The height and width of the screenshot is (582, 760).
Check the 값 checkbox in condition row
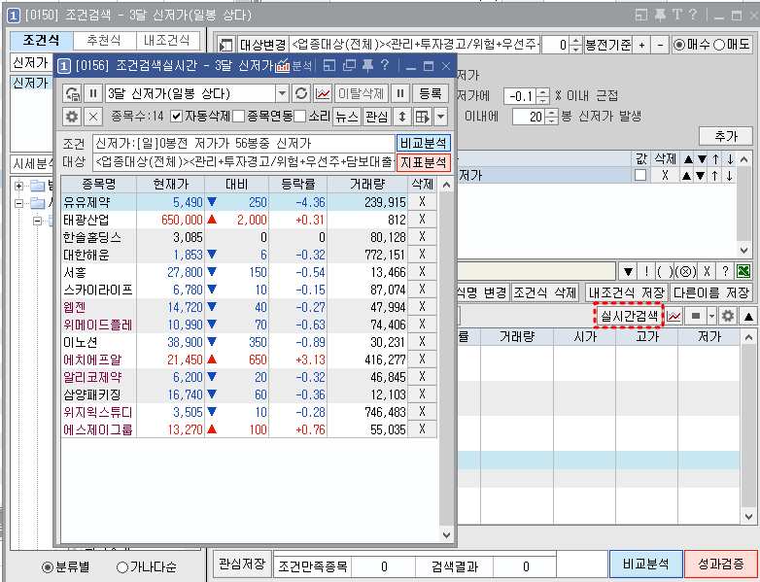click(x=640, y=176)
